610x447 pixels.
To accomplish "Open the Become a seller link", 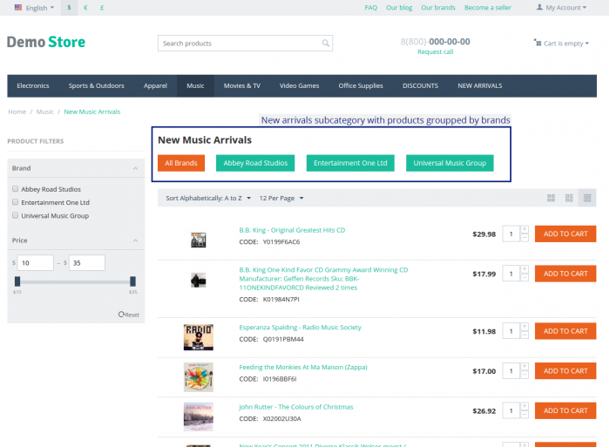I will click(488, 7).
